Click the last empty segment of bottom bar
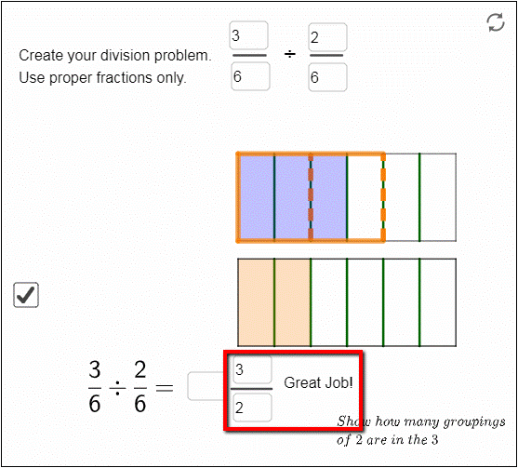518x468 pixels. [x=438, y=302]
